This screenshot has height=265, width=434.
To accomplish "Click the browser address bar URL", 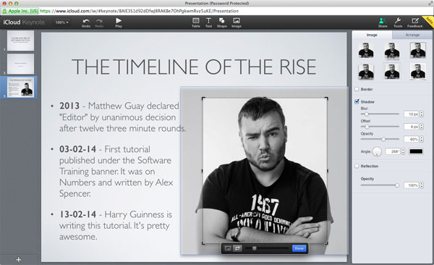I will (139, 11).
